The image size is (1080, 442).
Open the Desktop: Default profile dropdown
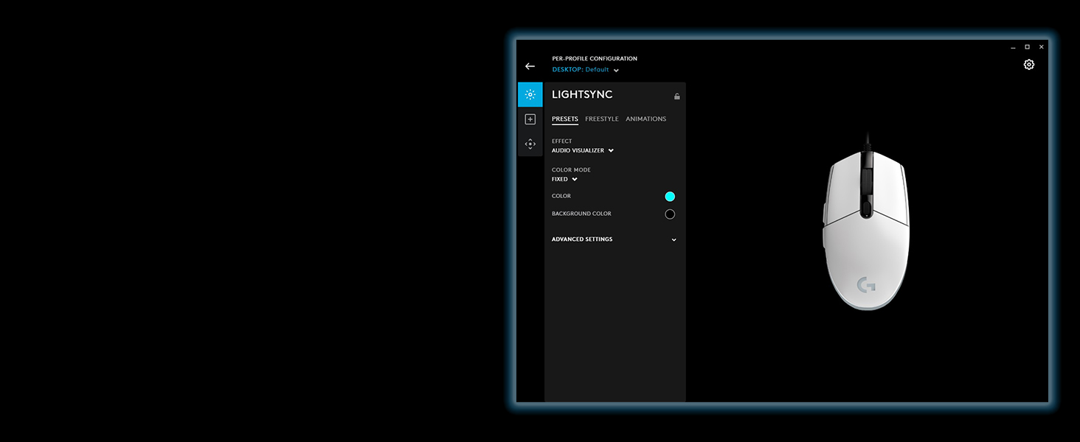coord(586,70)
